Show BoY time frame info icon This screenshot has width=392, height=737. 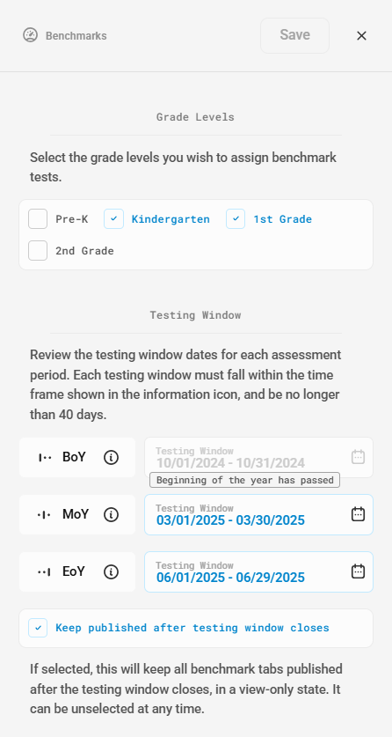pos(111,457)
